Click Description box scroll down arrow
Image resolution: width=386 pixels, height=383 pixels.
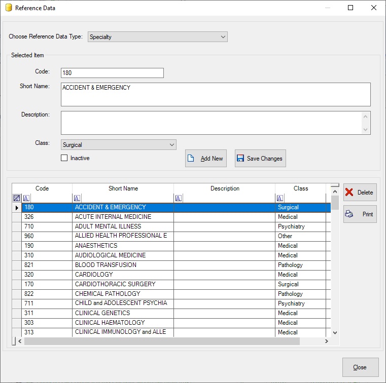tap(365, 129)
